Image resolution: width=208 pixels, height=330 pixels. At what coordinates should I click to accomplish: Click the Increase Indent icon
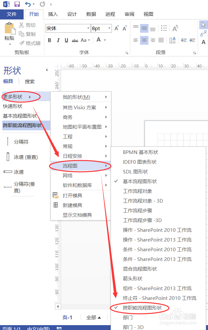[x=192, y=40]
